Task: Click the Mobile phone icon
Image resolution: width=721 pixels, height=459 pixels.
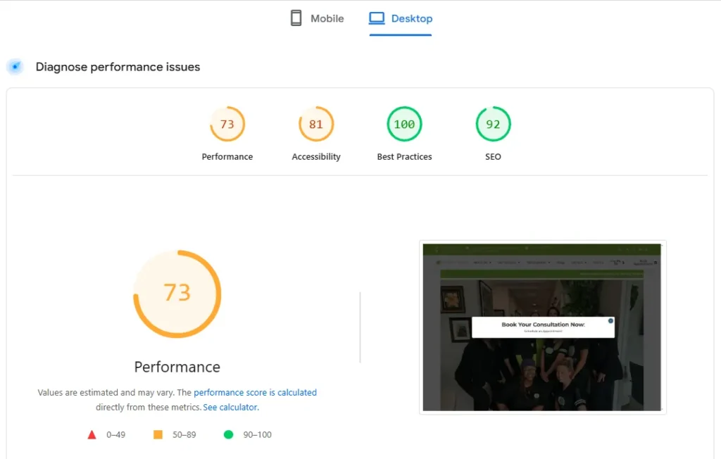Action: coord(296,18)
